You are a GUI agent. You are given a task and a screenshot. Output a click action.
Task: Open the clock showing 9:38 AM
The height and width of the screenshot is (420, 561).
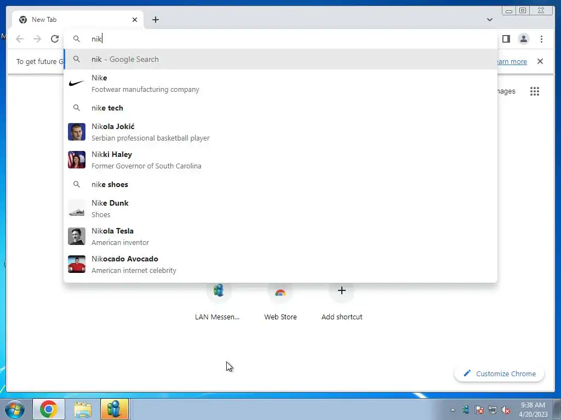point(533,410)
